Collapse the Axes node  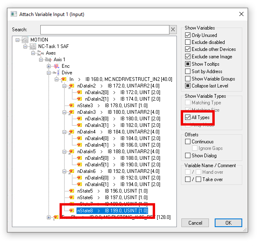click(x=33, y=53)
